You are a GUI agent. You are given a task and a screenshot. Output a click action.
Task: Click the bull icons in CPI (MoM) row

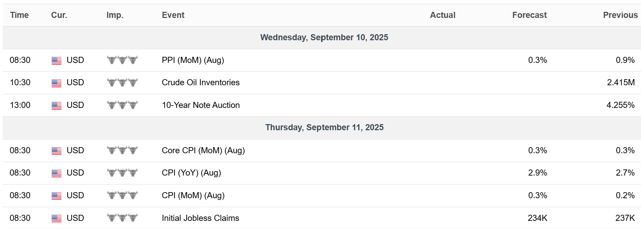pyautogui.click(x=122, y=195)
